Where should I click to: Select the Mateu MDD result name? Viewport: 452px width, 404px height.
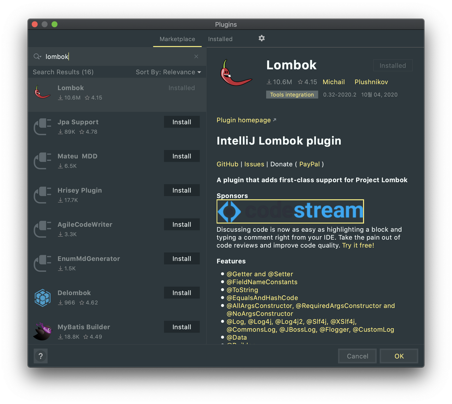coord(77,156)
